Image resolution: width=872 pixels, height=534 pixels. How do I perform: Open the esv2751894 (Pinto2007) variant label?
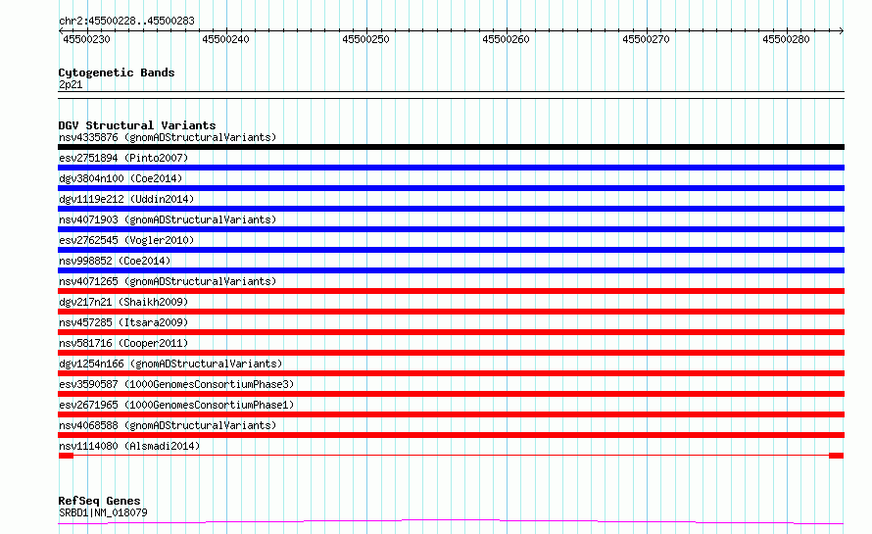(x=123, y=158)
